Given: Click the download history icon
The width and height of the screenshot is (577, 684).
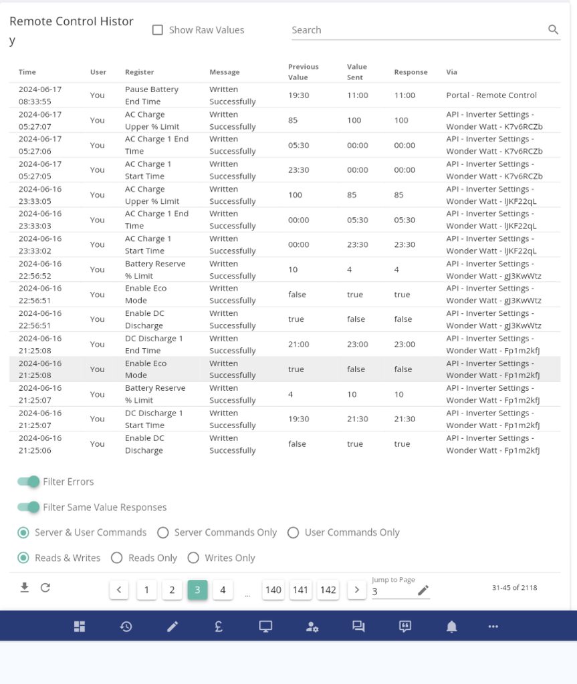Looking at the screenshot, I should (25, 588).
